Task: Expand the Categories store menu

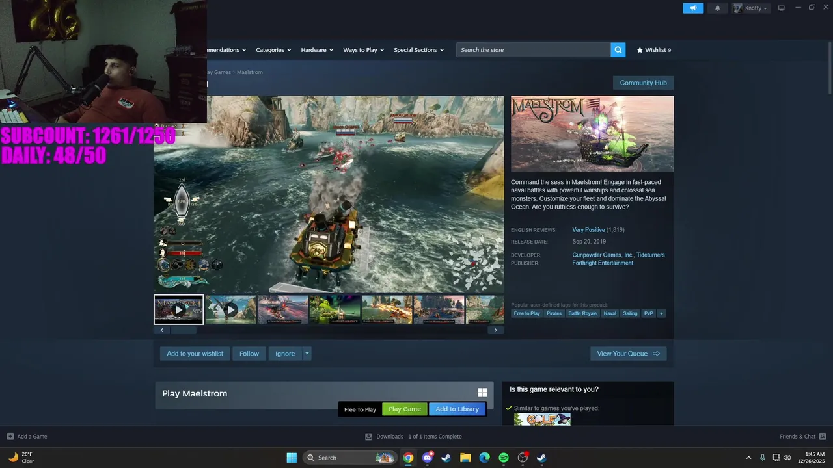Action: coord(273,50)
